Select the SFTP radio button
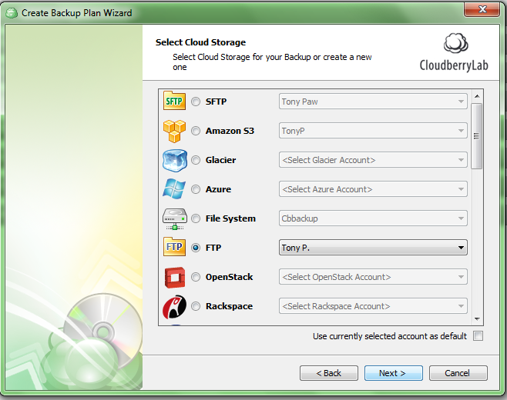Viewport: 507px width, 400px height. tap(196, 102)
